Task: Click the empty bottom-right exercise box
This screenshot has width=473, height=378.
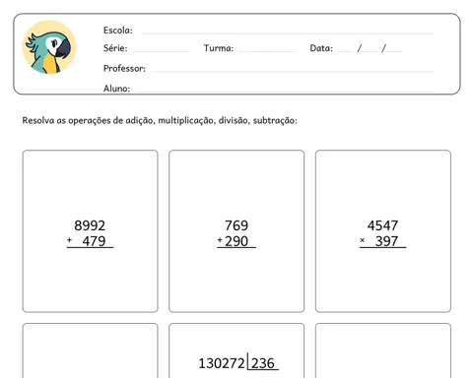Action: pos(383,350)
